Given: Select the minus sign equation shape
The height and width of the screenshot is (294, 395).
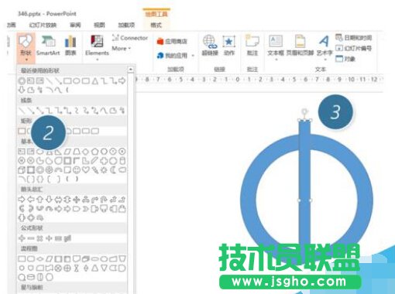Looking at the screenshot, I should coord(31,238).
